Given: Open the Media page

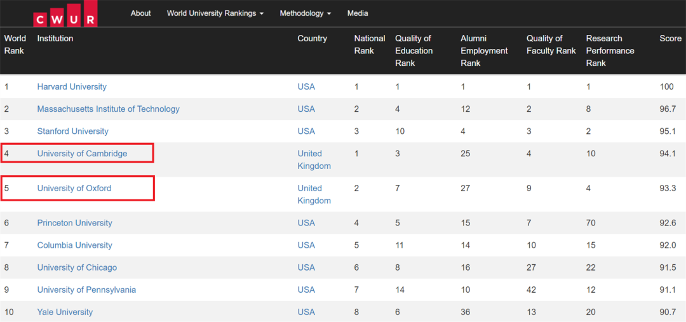Looking at the screenshot, I should [x=358, y=13].
